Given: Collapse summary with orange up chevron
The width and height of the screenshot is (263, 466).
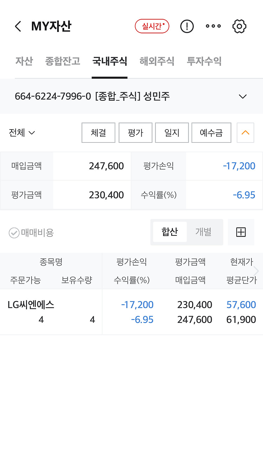Looking at the screenshot, I should (x=245, y=133).
